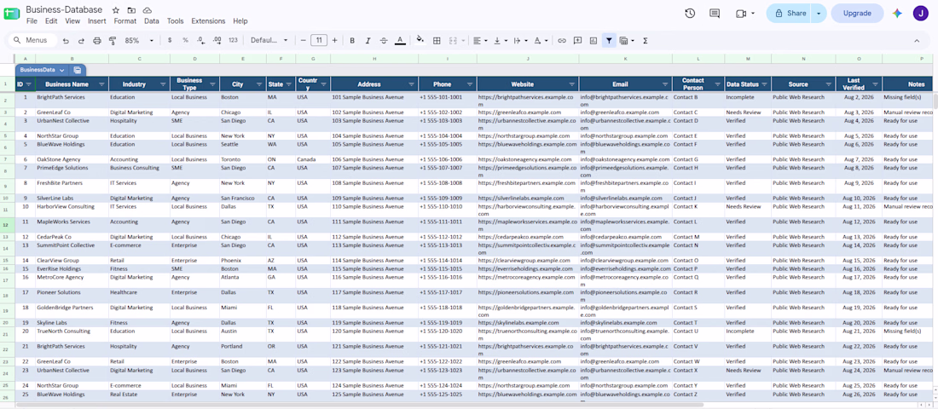Open the comments panel icon

(715, 13)
